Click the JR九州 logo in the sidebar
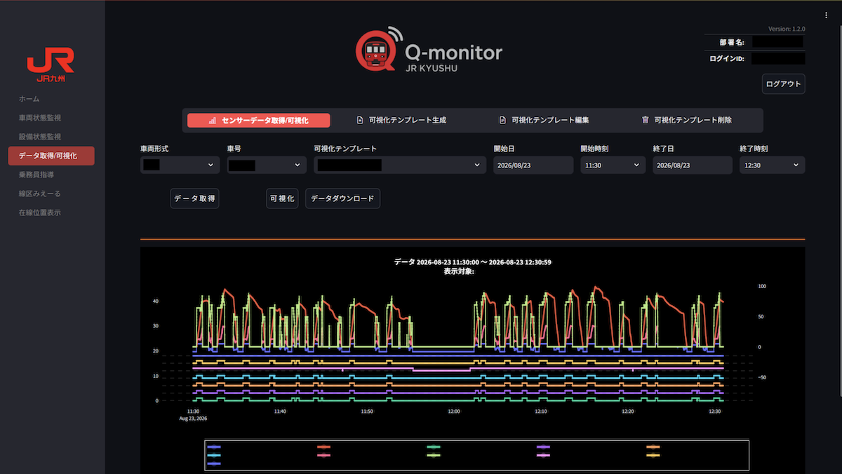The width and height of the screenshot is (842, 474). click(x=51, y=64)
